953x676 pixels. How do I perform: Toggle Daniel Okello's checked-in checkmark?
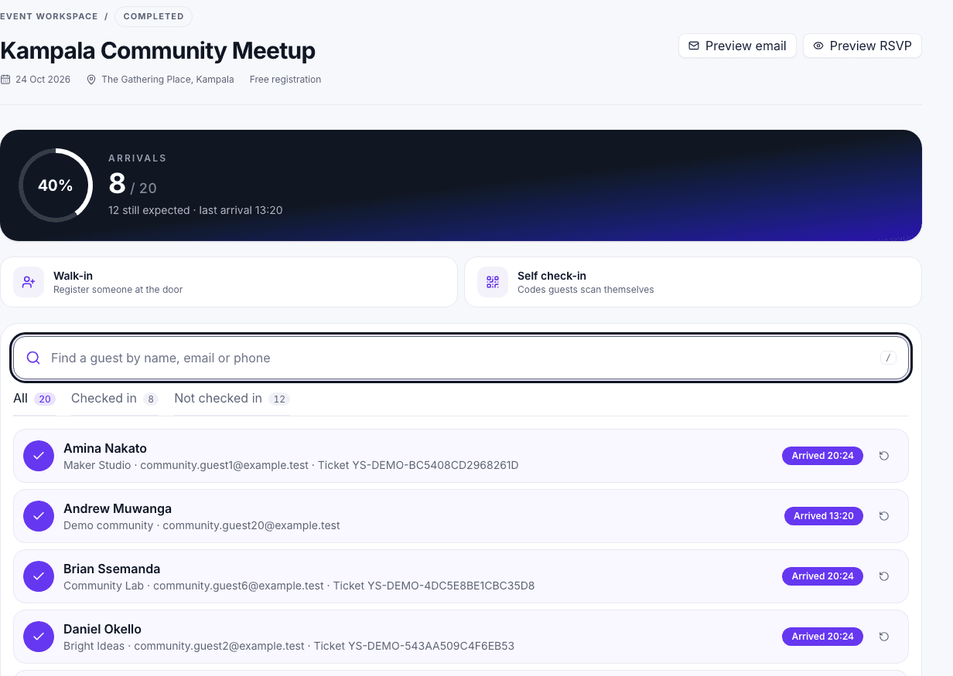point(39,637)
